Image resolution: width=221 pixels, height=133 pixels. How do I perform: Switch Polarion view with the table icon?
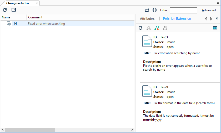click(x=215, y=28)
